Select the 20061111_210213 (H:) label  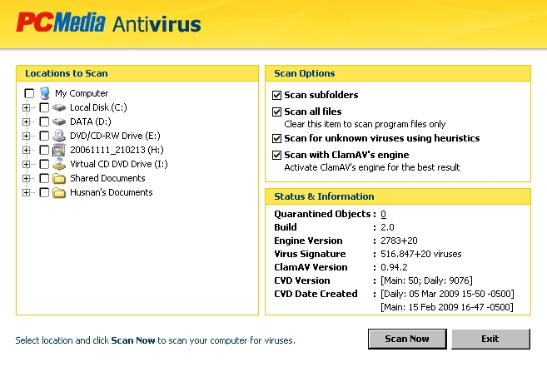(x=117, y=150)
